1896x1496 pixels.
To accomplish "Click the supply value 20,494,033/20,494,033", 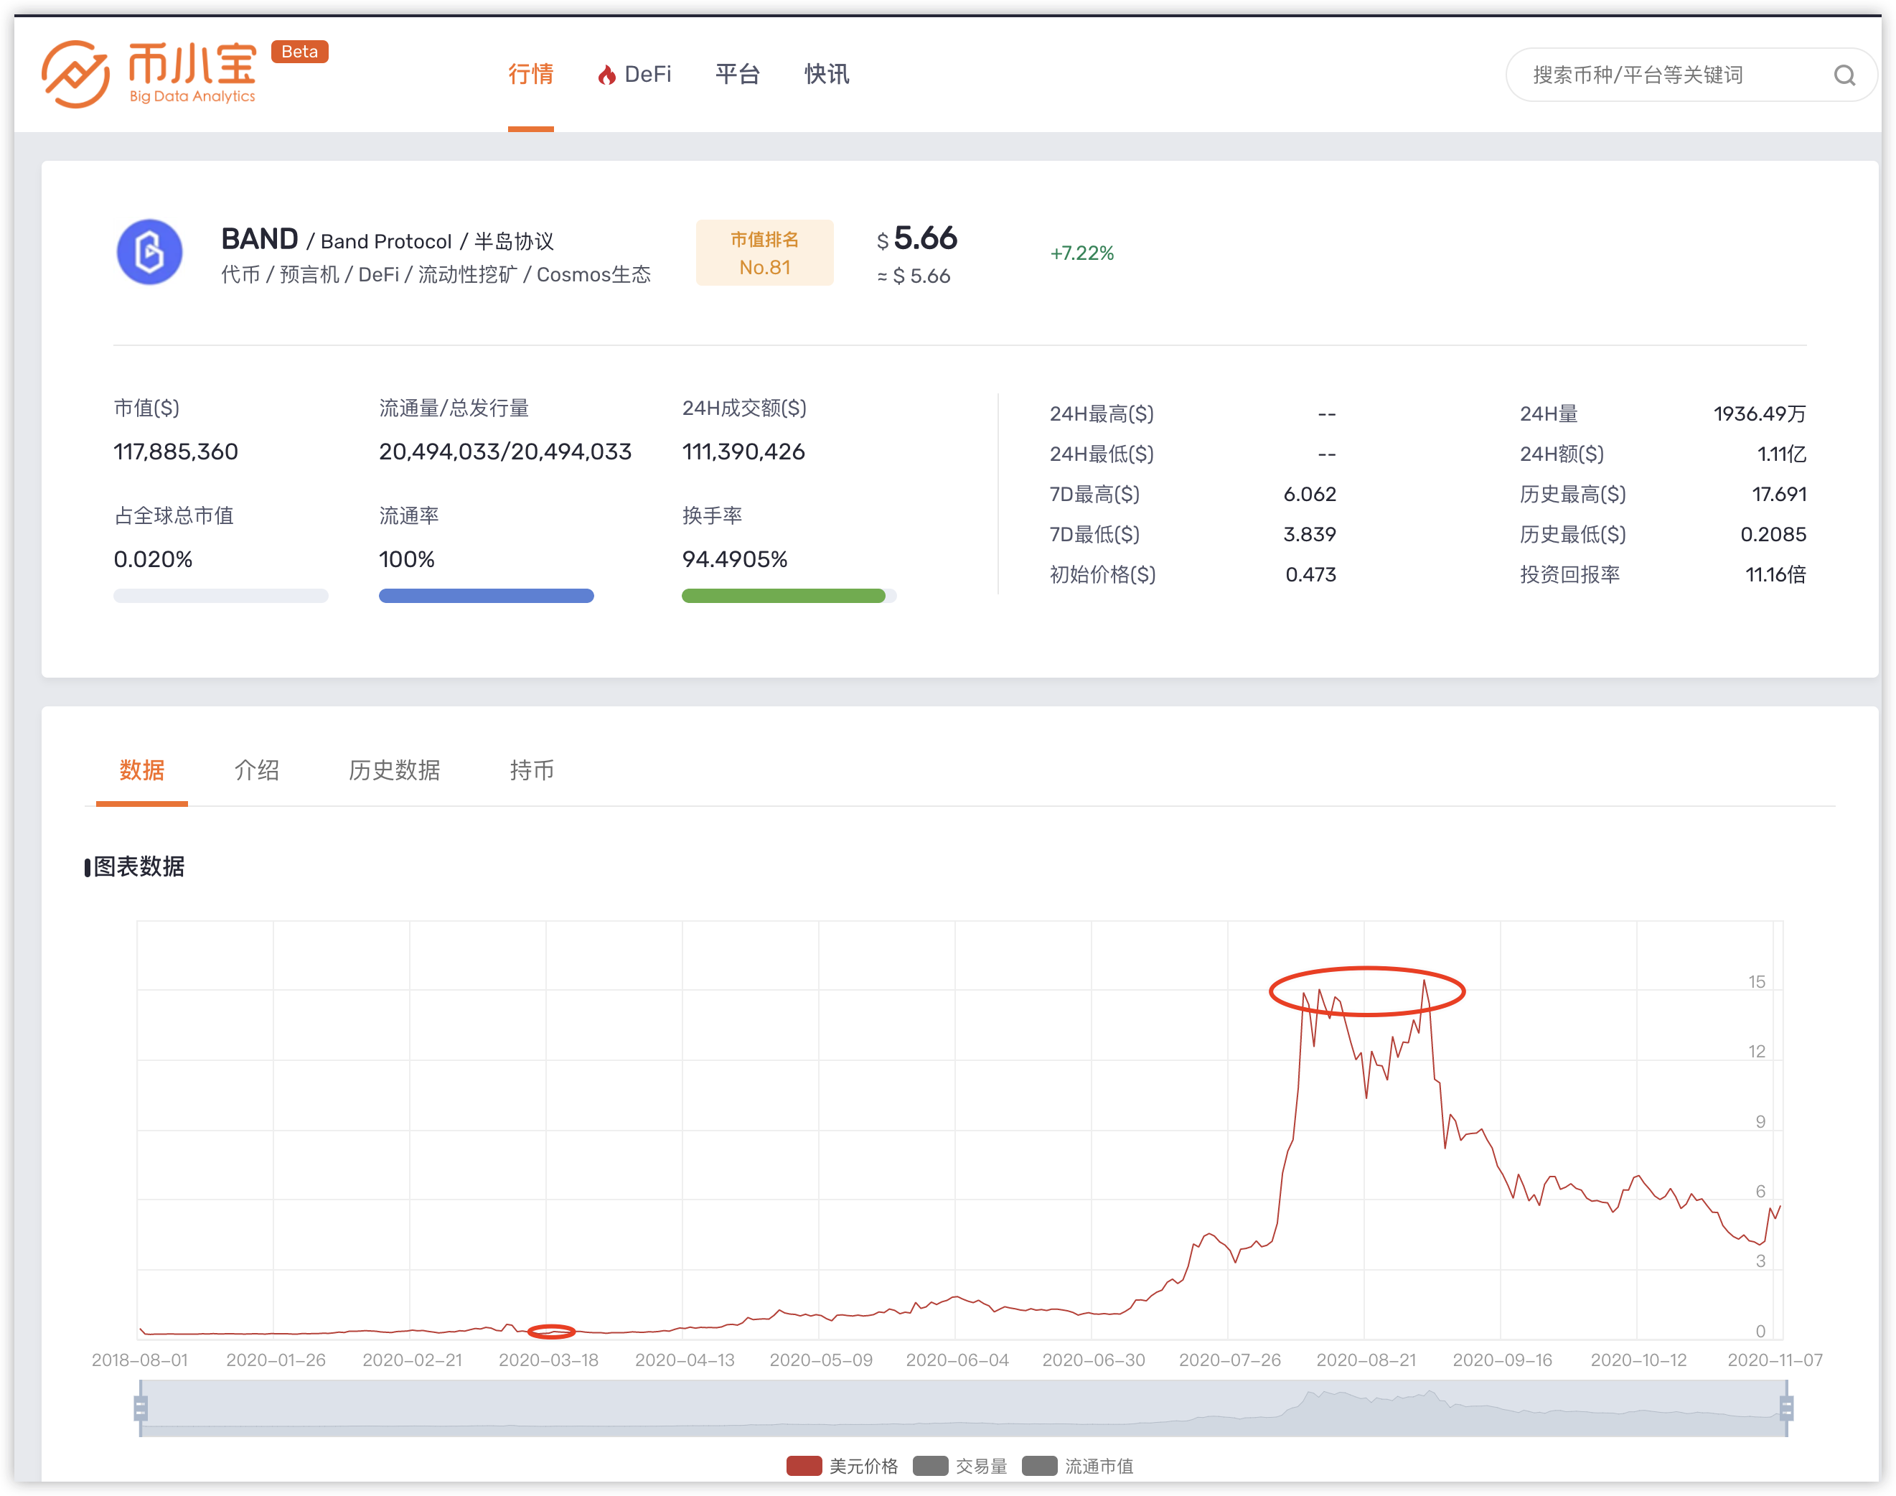I will point(505,452).
